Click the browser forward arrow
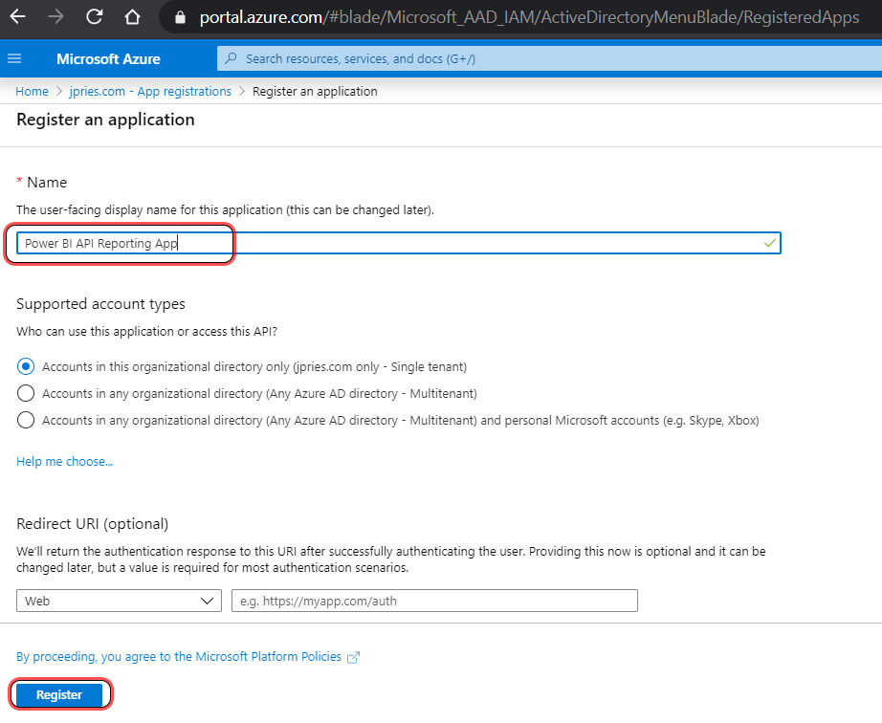The width and height of the screenshot is (882, 723). coord(55,17)
